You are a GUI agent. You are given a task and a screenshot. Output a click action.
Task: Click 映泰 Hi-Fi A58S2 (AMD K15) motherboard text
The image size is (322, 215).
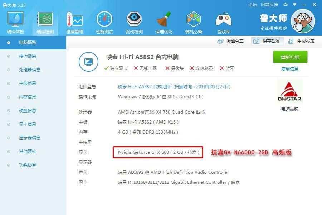(x=148, y=122)
